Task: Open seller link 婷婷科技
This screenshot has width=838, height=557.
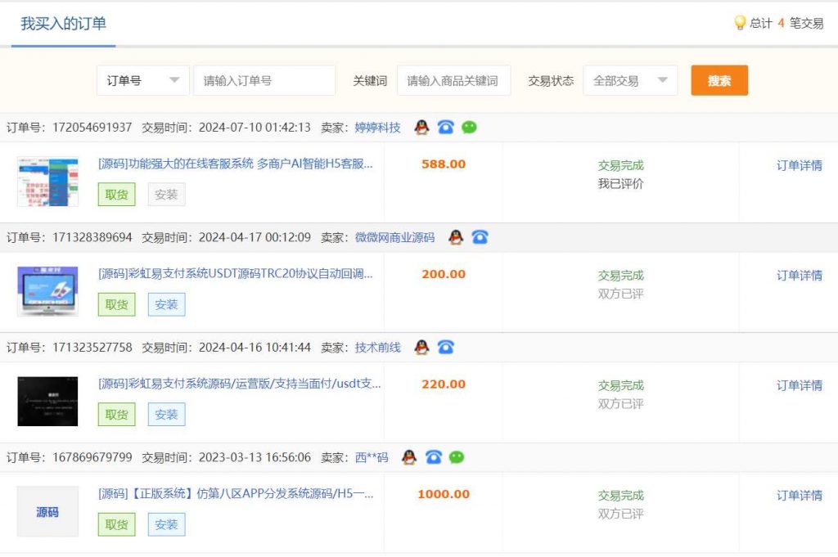Action: pyautogui.click(x=377, y=128)
